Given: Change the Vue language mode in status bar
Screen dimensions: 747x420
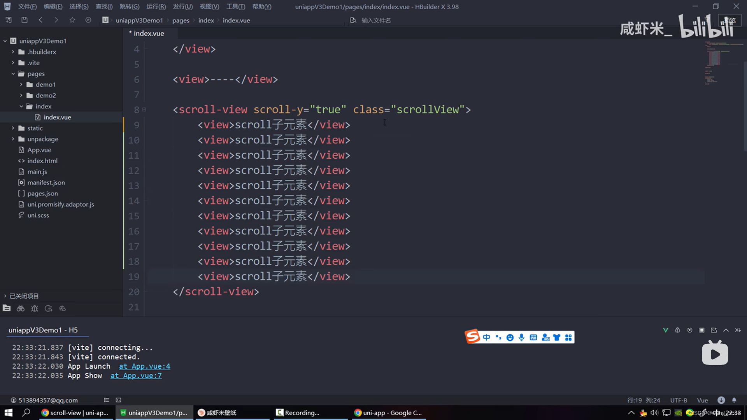Looking at the screenshot, I should [x=702, y=400].
